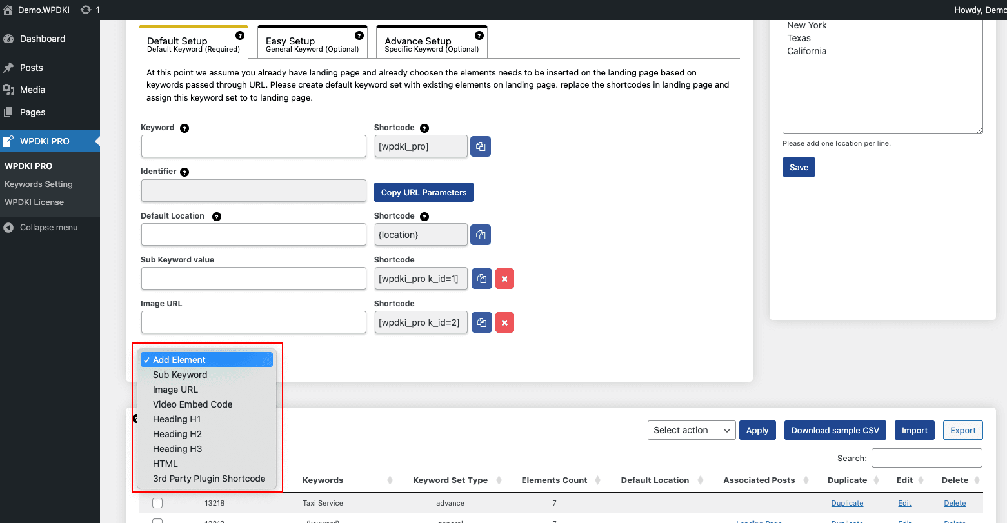Delete the Sub Keyword value element
This screenshot has height=523, width=1007.
[505, 279]
